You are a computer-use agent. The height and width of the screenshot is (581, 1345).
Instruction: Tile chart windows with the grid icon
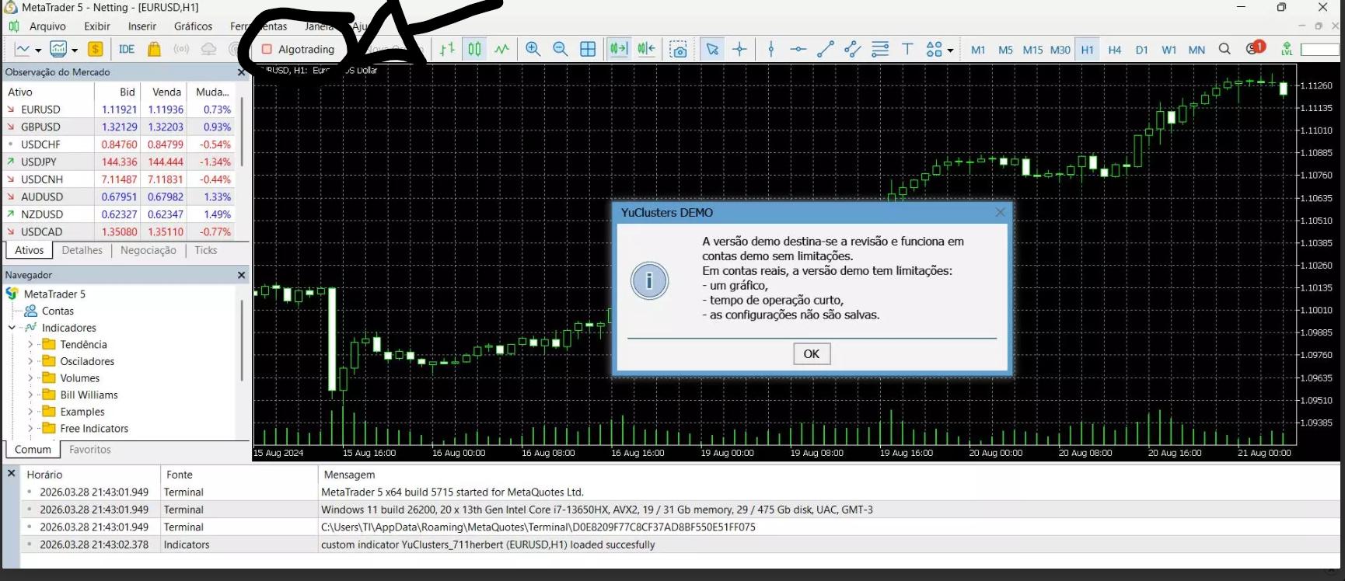pos(588,49)
